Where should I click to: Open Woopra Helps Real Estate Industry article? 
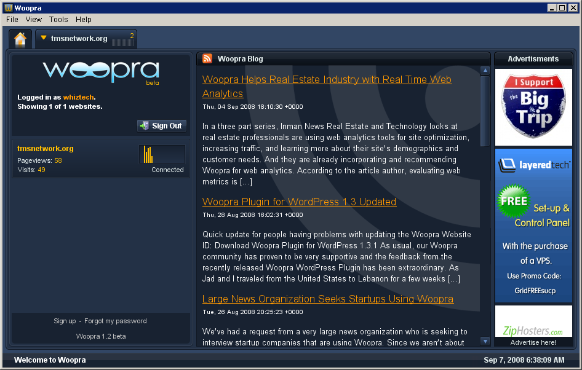pos(327,87)
